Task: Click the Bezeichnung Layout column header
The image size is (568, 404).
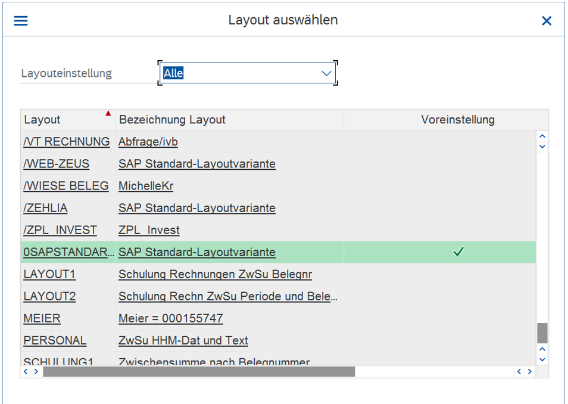Action: tap(172, 120)
